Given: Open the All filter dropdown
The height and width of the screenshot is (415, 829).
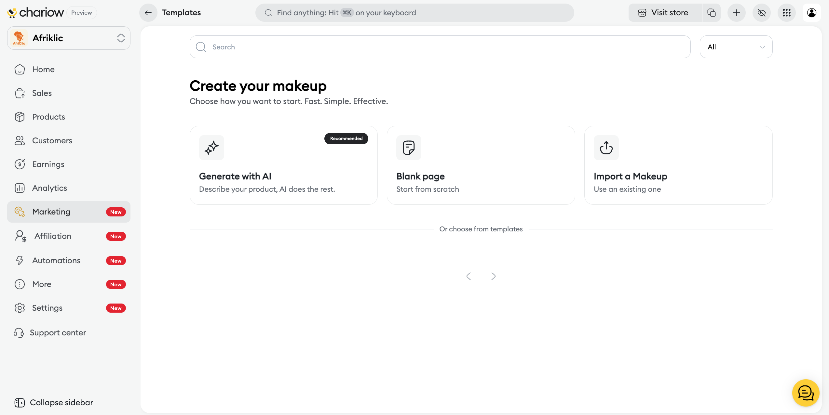Looking at the screenshot, I should pyautogui.click(x=736, y=47).
